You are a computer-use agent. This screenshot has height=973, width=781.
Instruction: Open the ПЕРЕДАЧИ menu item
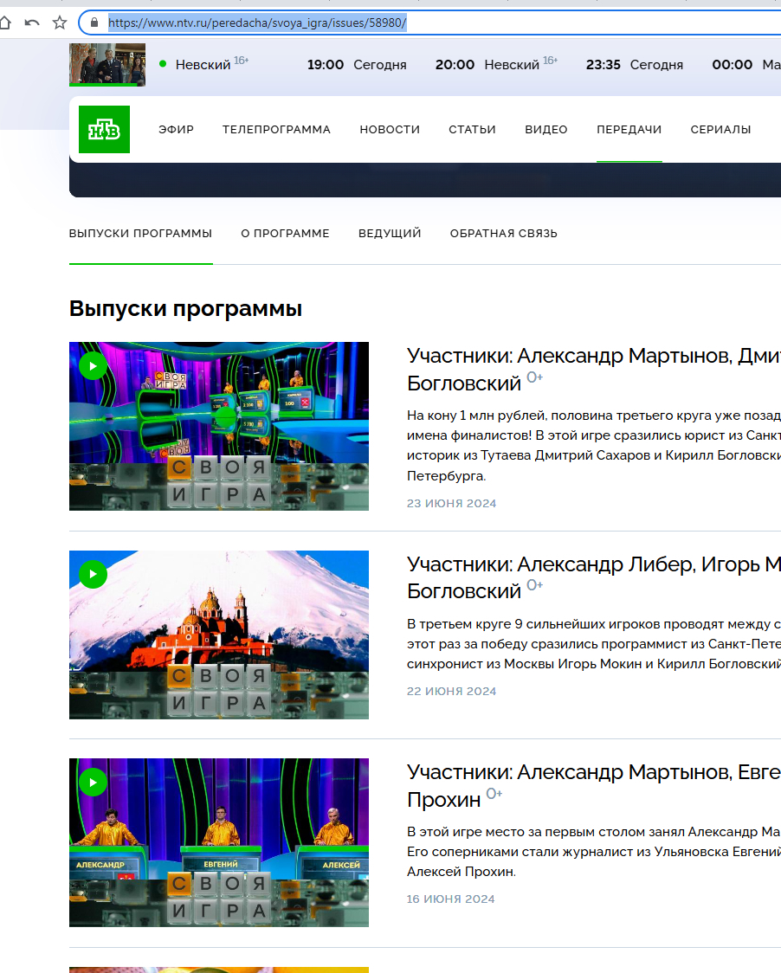click(629, 130)
